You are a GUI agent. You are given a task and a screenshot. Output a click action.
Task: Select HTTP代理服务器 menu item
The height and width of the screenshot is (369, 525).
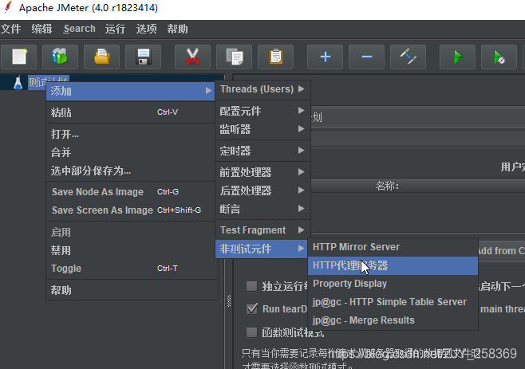coord(393,265)
